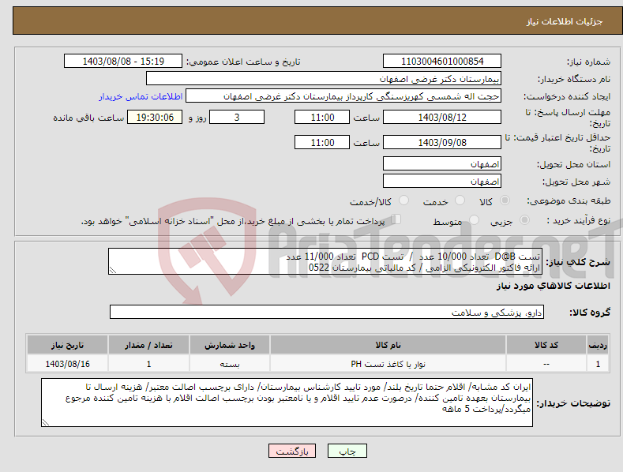623x472 pixels.
Task: Click the delivery province field اصفهان
Action: (442, 163)
